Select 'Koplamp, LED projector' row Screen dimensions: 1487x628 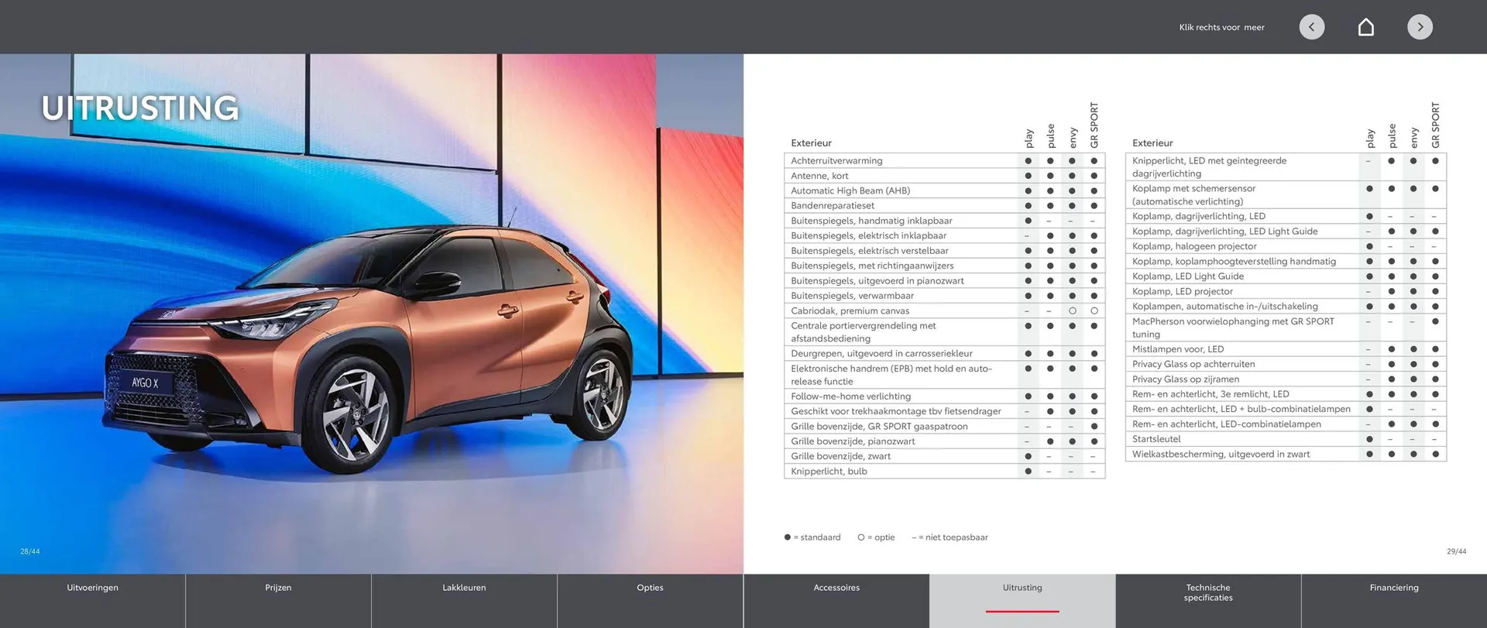[x=1286, y=292]
